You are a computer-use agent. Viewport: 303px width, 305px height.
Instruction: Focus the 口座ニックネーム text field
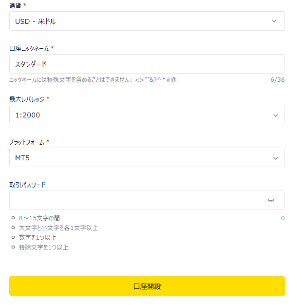(146, 64)
